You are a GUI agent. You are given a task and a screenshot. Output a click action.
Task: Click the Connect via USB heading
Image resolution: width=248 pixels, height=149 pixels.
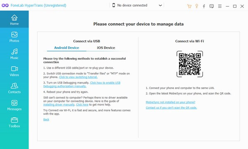[86, 41]
